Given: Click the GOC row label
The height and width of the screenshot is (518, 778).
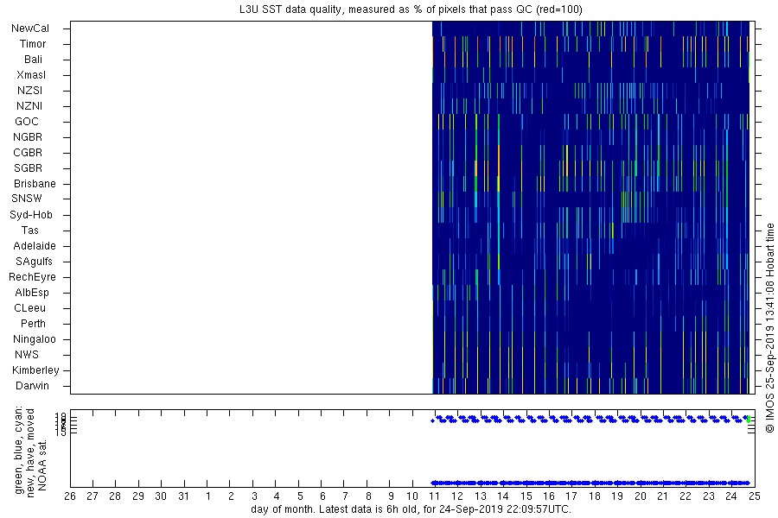Looking at the screenshot, I should 26,122.
